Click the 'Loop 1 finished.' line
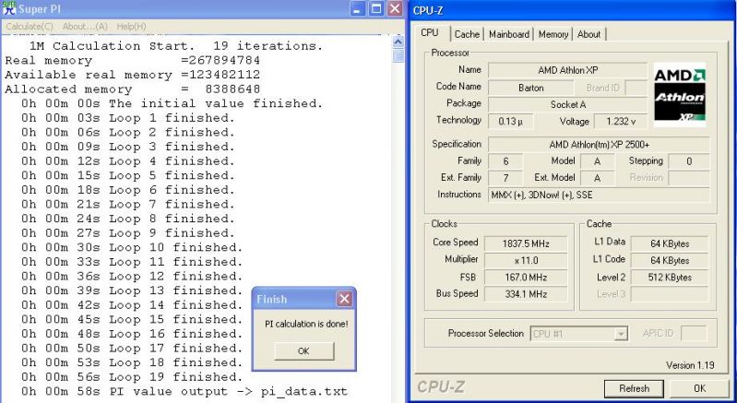The image size is (737, 403). tap(128, 118)
